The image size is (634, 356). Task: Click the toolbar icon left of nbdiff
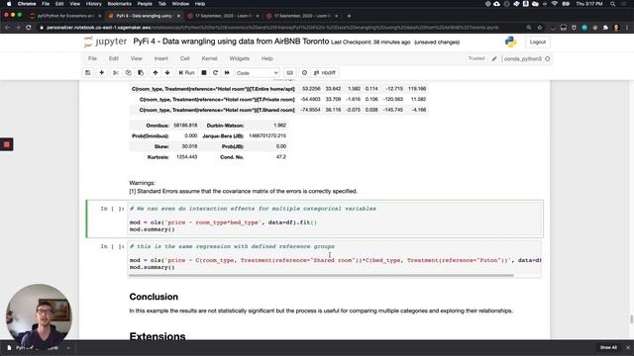click(x=304, y=72)
